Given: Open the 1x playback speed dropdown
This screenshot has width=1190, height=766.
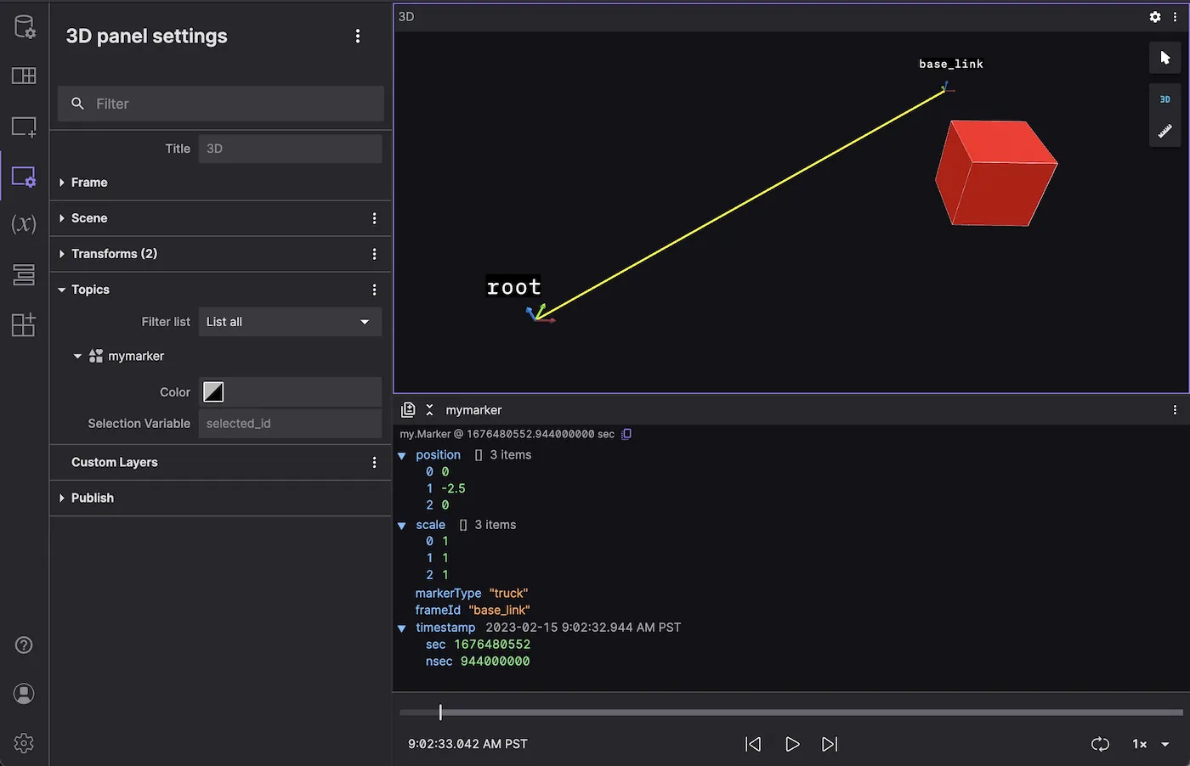Looking at the screenshot, I should 1147,744.
